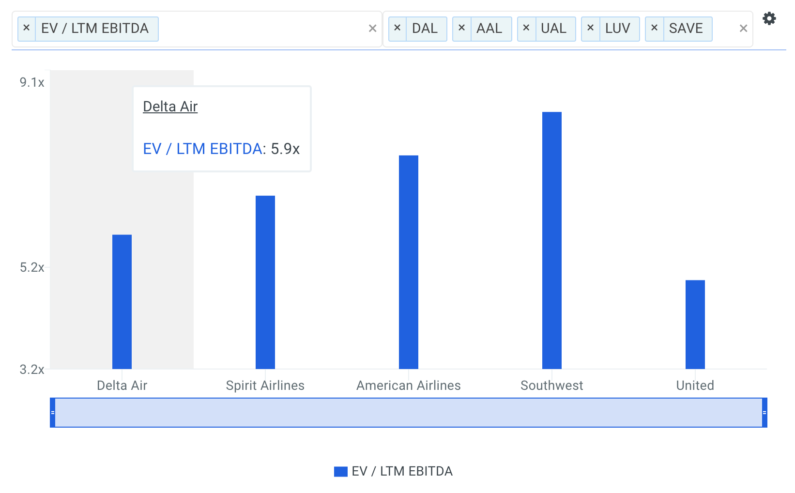Grab the left handle of range slider
The width and height of the screenshot is (795, 493).
click(x=53, y=413)
